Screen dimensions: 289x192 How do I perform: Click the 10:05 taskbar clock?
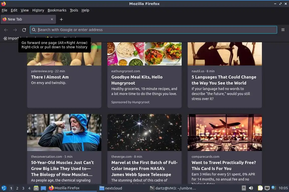(283, 188)
